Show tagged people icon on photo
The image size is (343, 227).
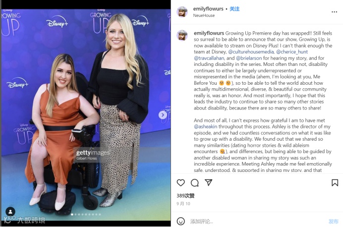tap(10, 212)
